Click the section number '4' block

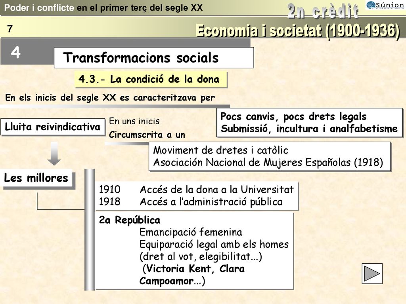pos(15,53)
